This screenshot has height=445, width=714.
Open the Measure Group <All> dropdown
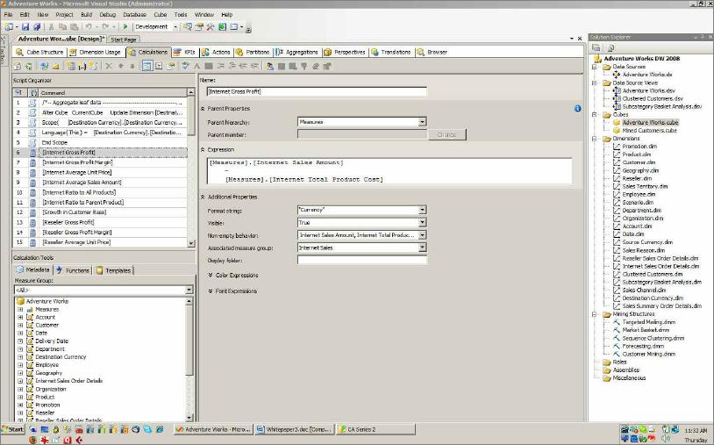(189, 291)
